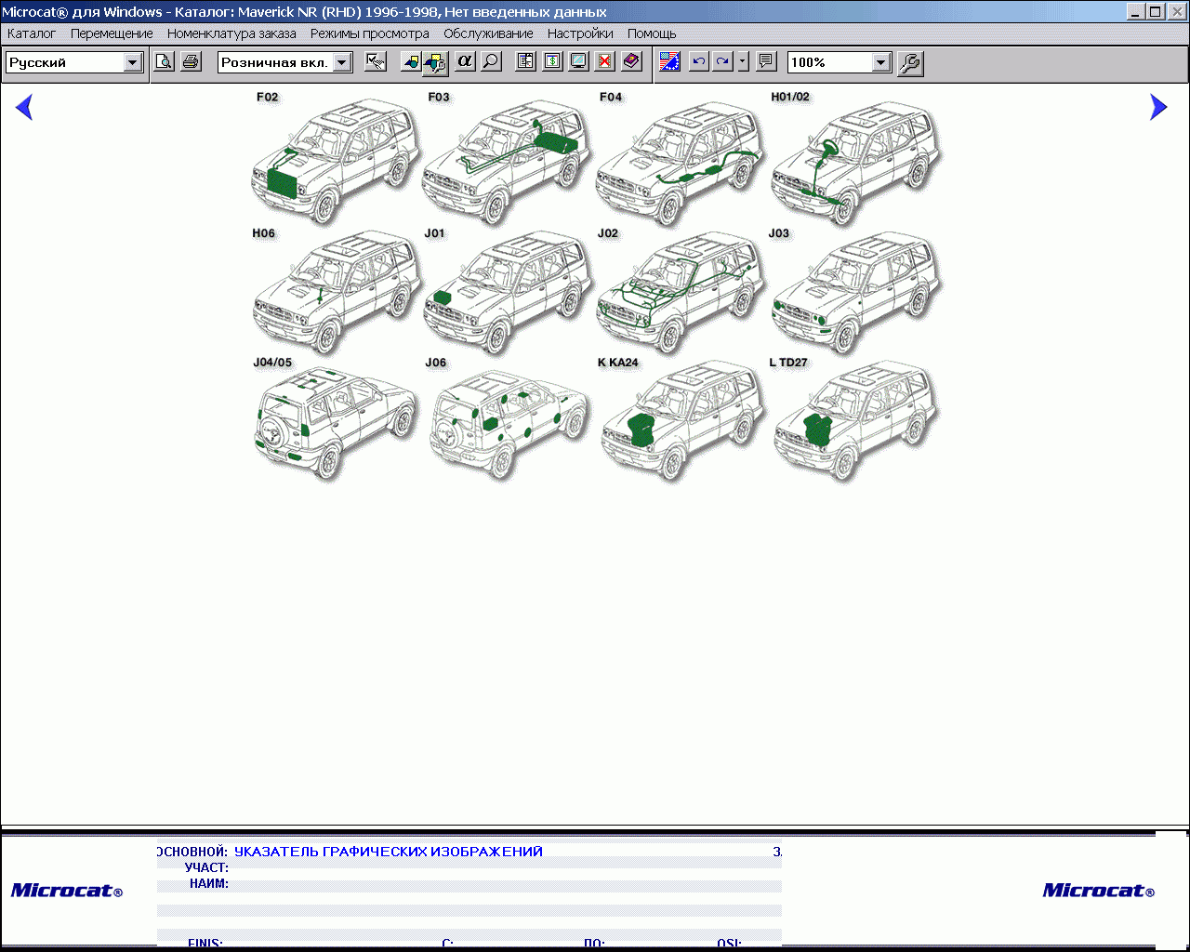
Task: Click the dollar price toolbar icon
Action: coord(552,62)
